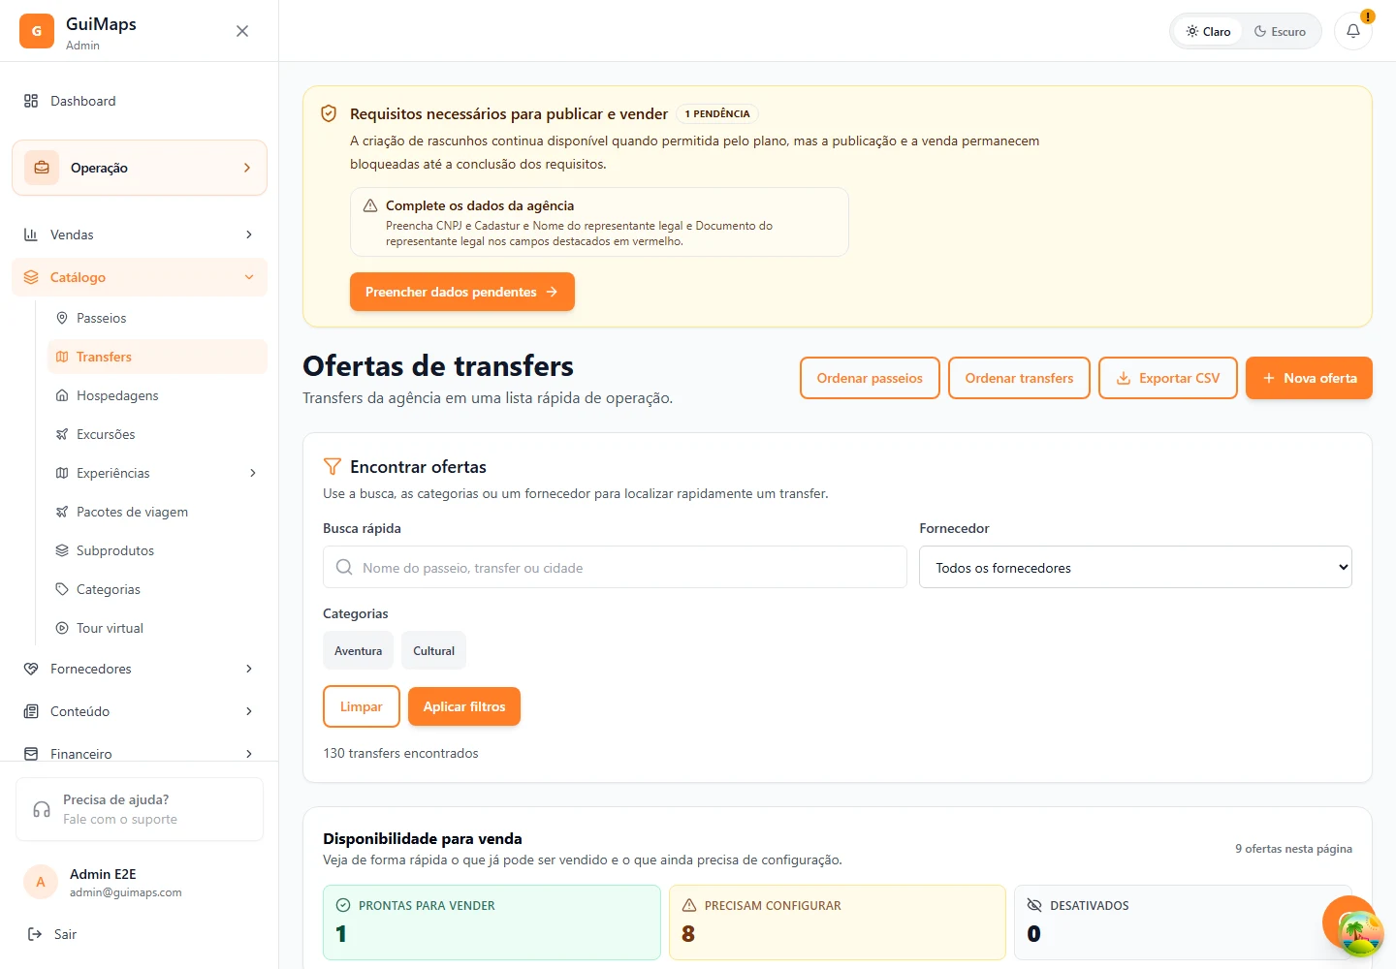Click the Limpar button
The image size is (1396, 969).
[362, 706]
